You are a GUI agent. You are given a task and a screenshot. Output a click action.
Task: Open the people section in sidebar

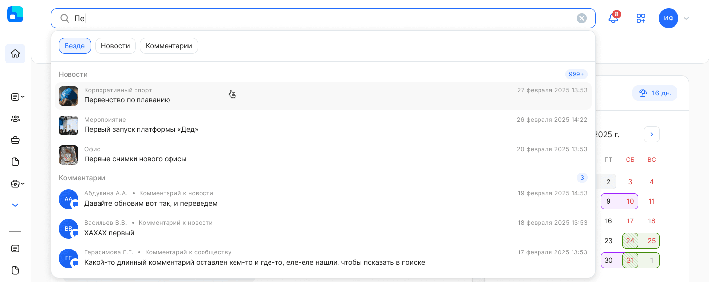[15, 119]
